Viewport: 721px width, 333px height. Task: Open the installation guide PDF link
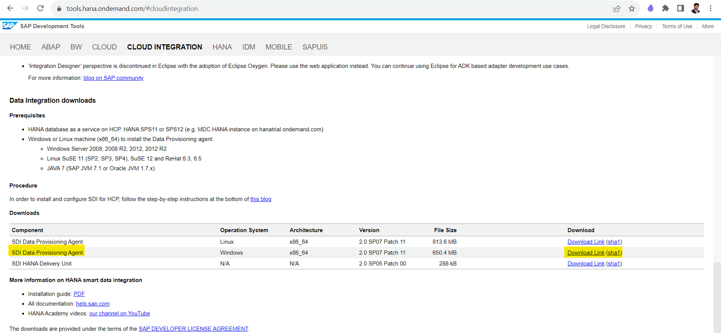79,294
